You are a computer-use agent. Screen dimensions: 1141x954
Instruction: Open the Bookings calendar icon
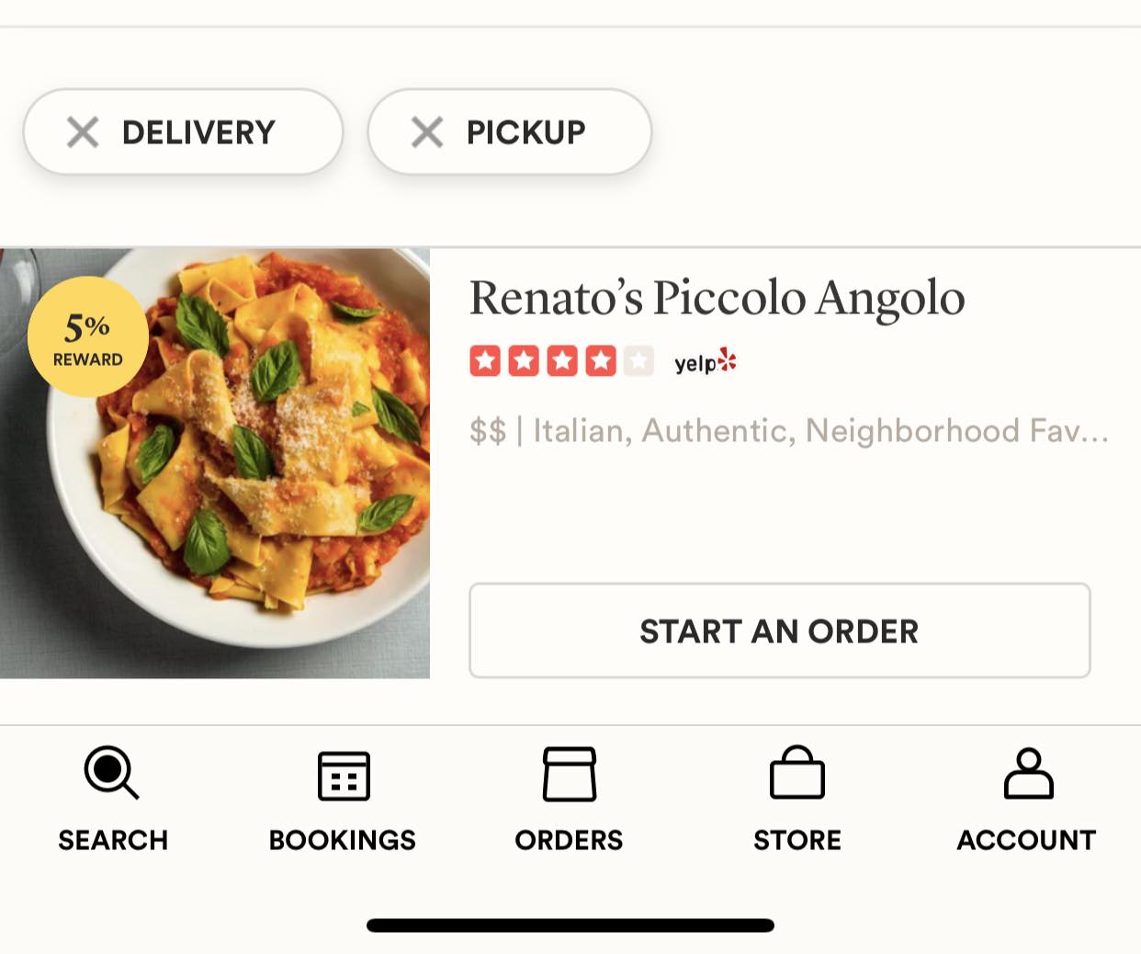point(344,775)
